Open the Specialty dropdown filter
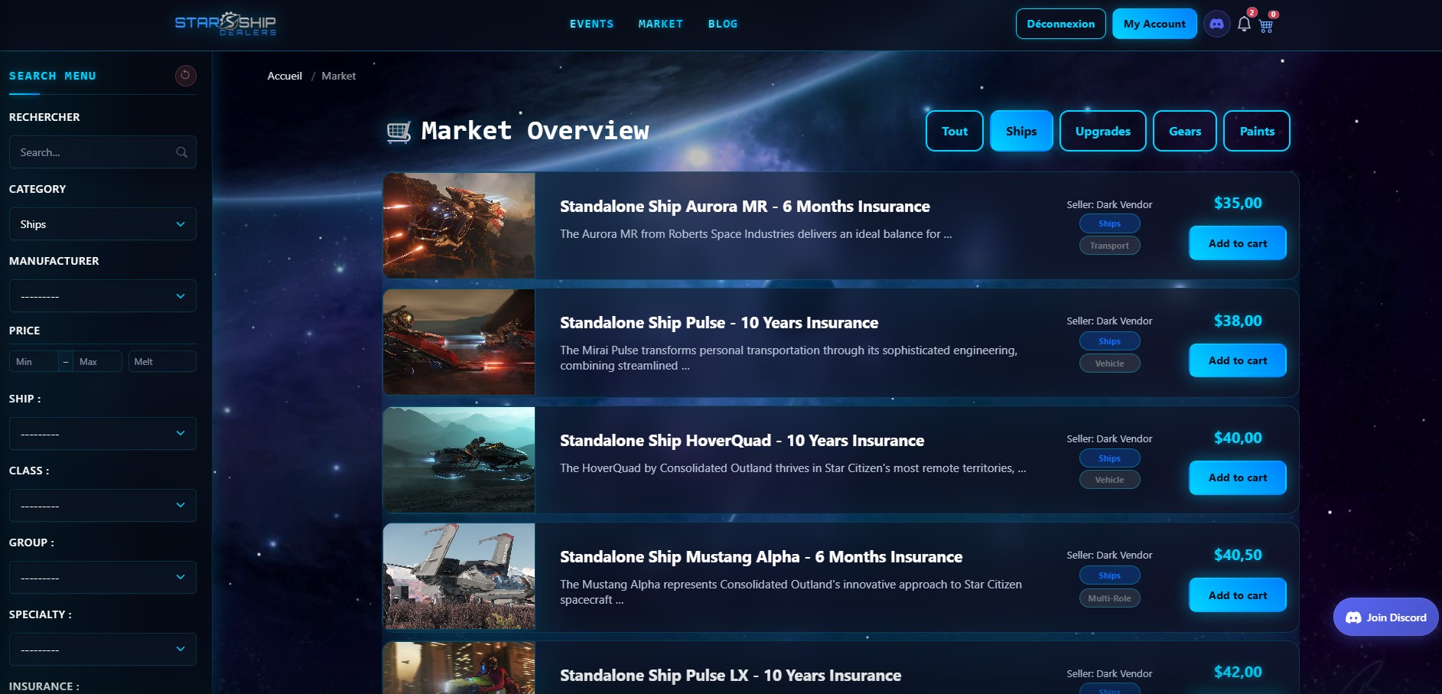1442x694 pixels. pos(103,650)
